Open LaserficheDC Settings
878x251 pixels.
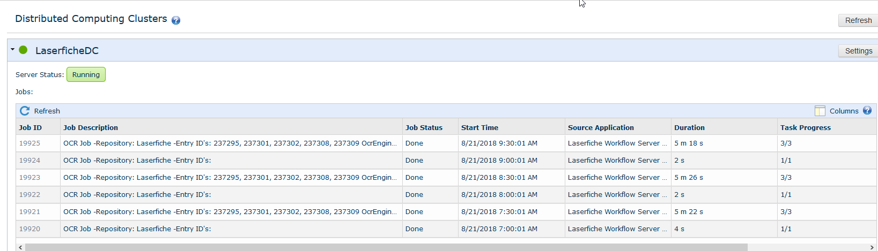pyautogui.click(x=858, y=51)
